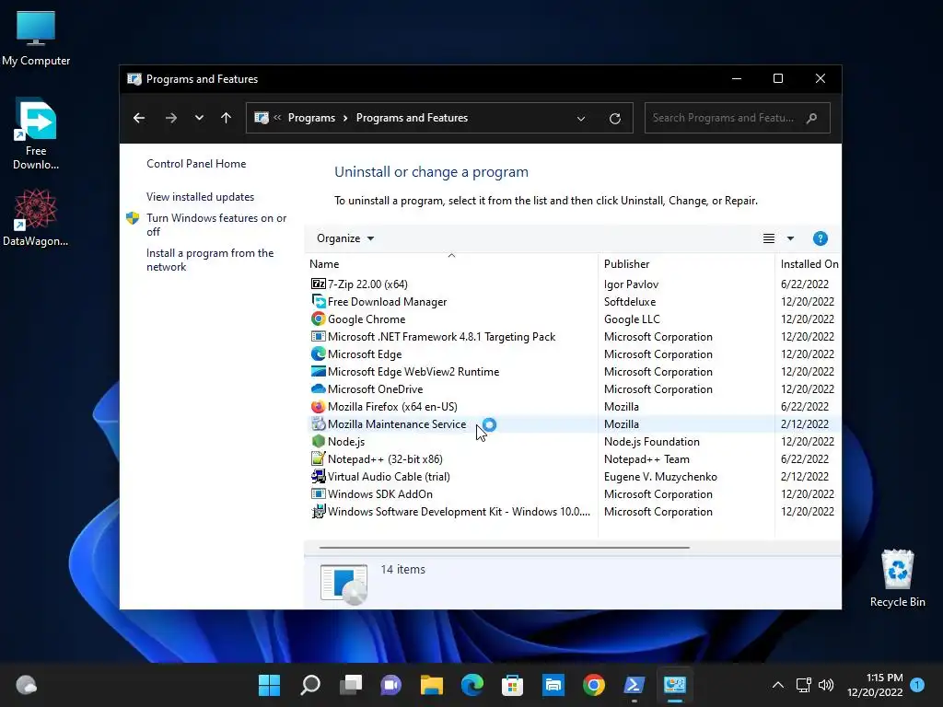Sort by the Name column header
The height and width of the screenshot is (707, 943).
click(x=324, y=264)
